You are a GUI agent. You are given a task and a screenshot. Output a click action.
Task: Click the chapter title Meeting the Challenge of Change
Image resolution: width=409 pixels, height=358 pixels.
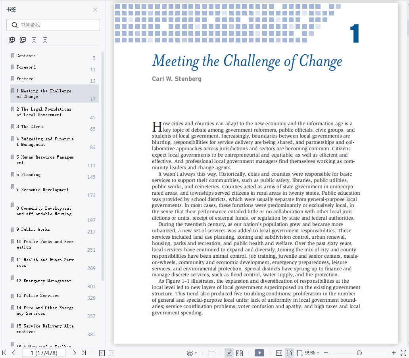(247, 61)
